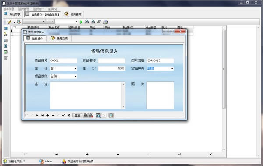Open the 单位 unit dropdown
Viewport: 263px width, 166px height.
tap(75, 68)
